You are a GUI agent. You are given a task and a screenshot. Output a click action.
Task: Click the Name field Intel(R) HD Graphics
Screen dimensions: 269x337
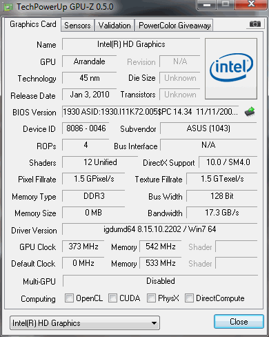pyautogui.click(x=131, y=44)
